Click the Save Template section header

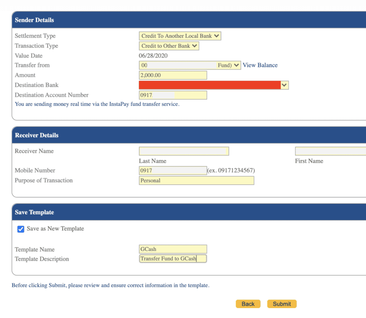coord(34,212)
